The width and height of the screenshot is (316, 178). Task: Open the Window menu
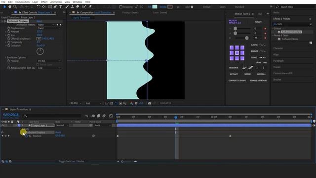[x=77, y=2]
